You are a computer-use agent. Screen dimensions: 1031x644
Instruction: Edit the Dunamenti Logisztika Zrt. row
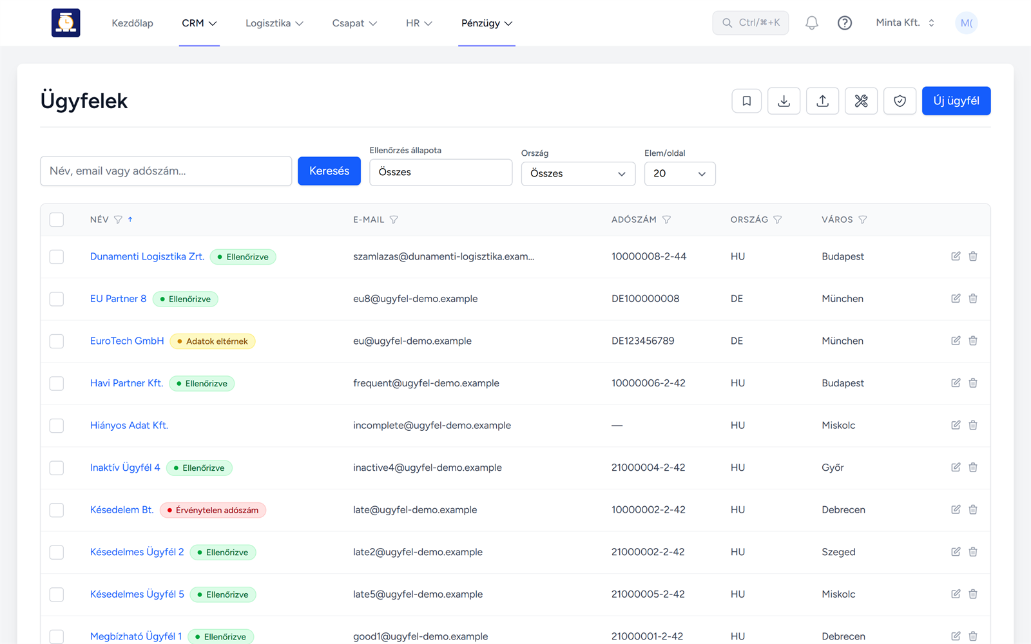point(956,256)
